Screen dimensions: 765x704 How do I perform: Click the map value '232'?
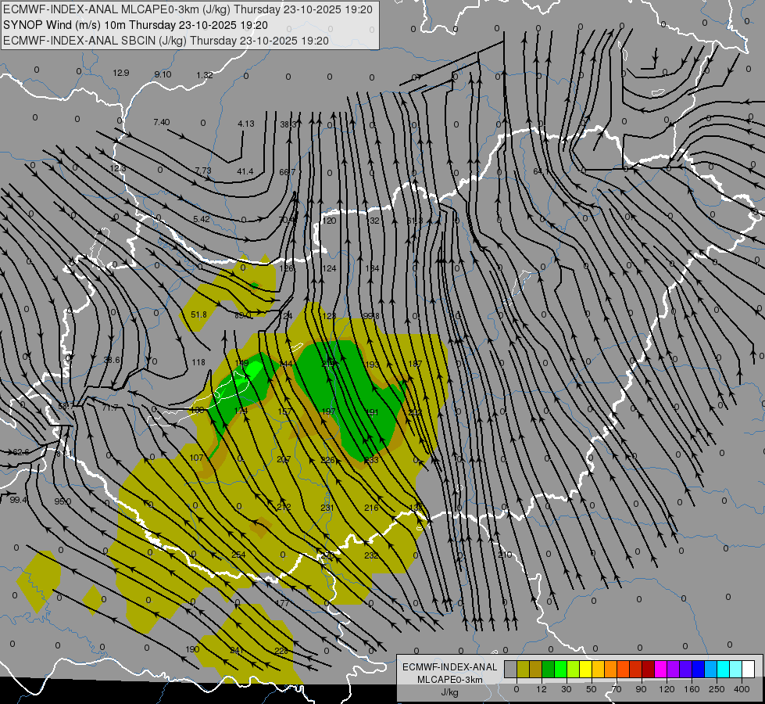[x=371, y=555]
